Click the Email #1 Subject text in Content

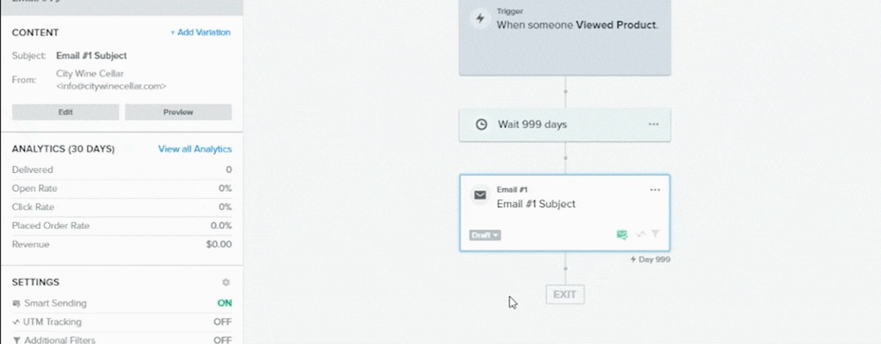[x=91, y=56]
